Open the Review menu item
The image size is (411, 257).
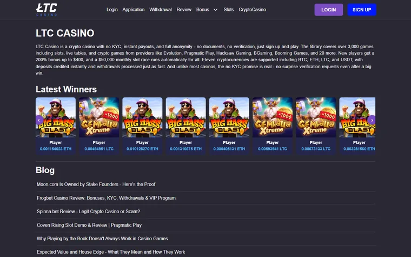point(184,10)
